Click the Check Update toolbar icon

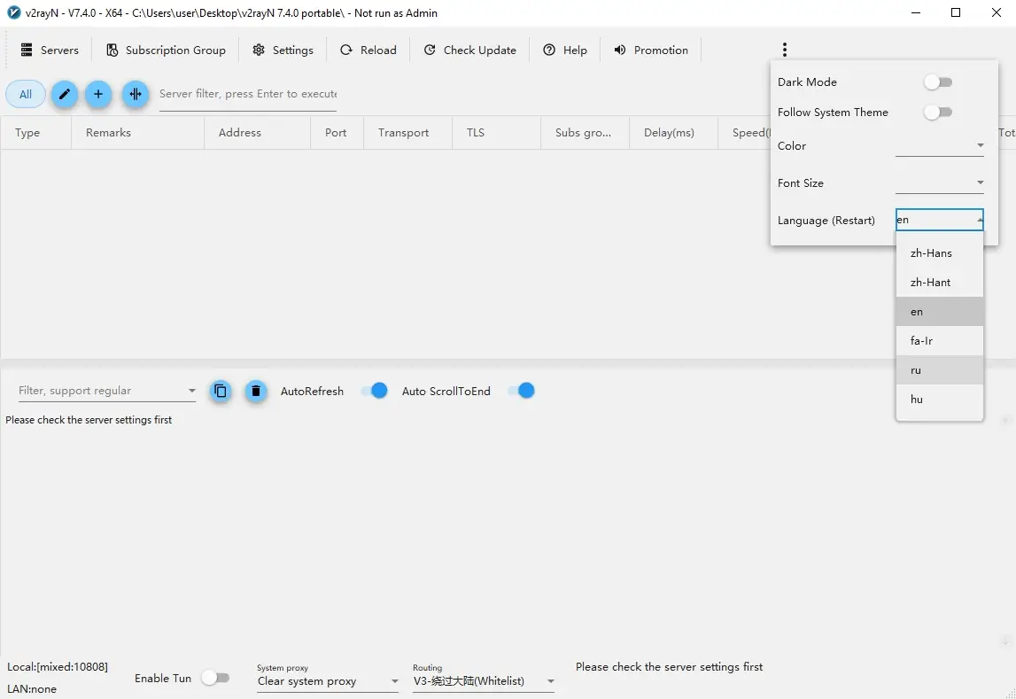click(430, 50)
